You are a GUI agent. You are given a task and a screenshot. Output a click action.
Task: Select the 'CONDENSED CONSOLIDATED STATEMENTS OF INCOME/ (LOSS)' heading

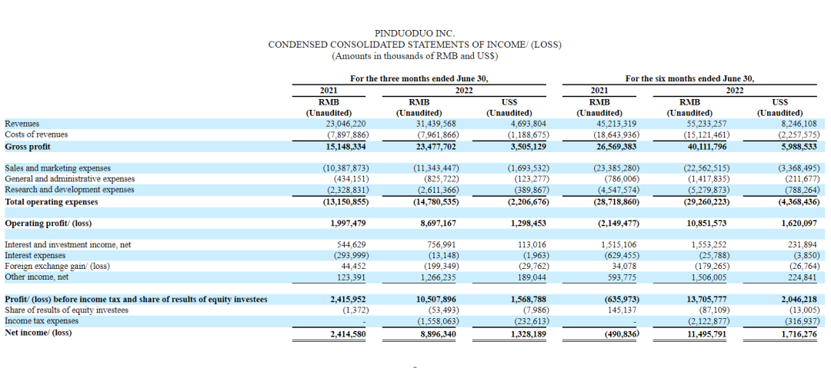click(415, 45)
